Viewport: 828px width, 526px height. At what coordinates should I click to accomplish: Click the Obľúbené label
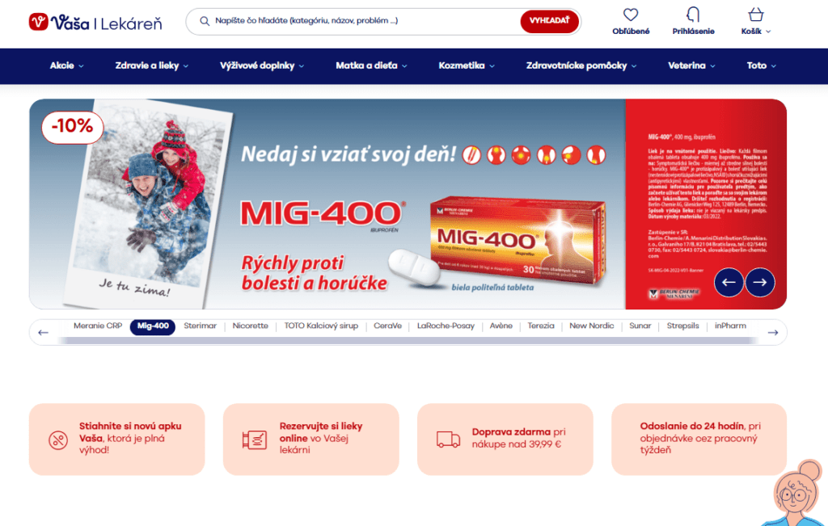[631, 32]
